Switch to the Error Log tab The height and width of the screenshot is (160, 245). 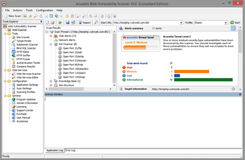[x=70, y=150]
